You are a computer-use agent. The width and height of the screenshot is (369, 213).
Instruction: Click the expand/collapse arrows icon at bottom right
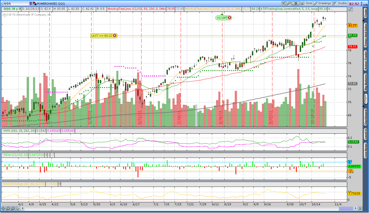pos(360,209)
